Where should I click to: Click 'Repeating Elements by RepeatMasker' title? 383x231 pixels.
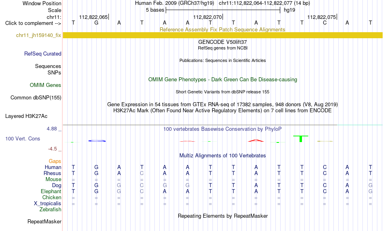pos(223,216)
